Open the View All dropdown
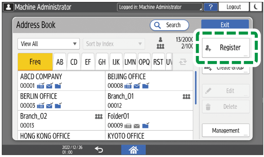The image size is (264, 157). (48, 44)
